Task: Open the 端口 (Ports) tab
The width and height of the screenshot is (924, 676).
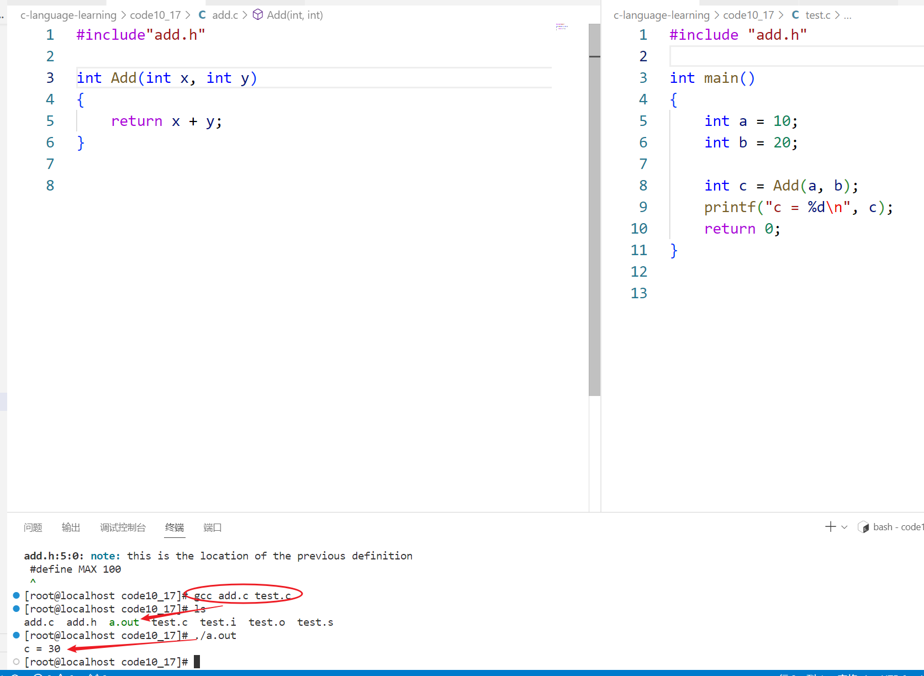Action: [213, 527]
